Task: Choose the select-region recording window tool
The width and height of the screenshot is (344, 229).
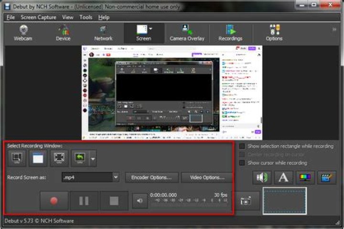Action: pyautogui.click(x=17, y=158)
